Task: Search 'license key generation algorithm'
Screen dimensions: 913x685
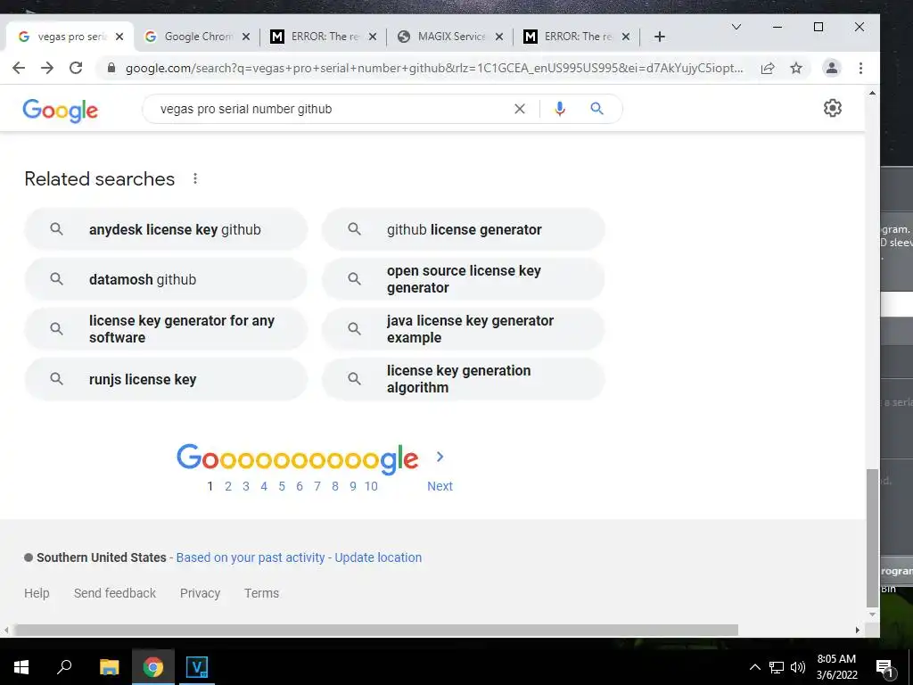Action: click(x=464, y=379)
